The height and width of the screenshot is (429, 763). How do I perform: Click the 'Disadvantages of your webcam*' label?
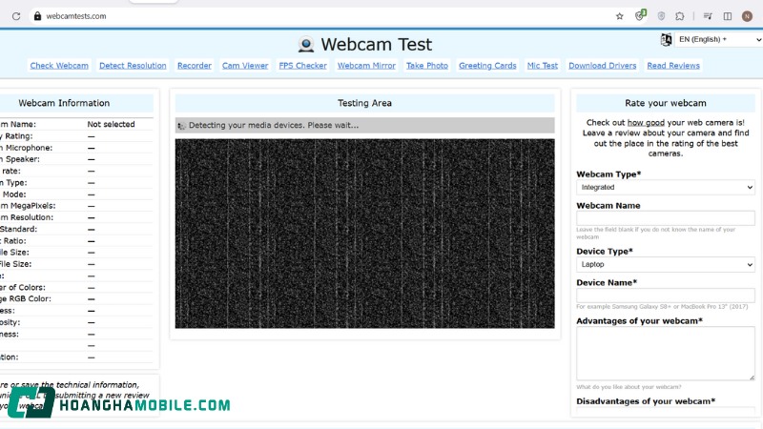646,401
